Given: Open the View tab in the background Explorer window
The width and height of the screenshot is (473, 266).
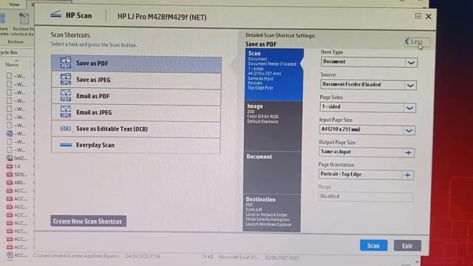Looking at the screenshot, I should (14, 4).
